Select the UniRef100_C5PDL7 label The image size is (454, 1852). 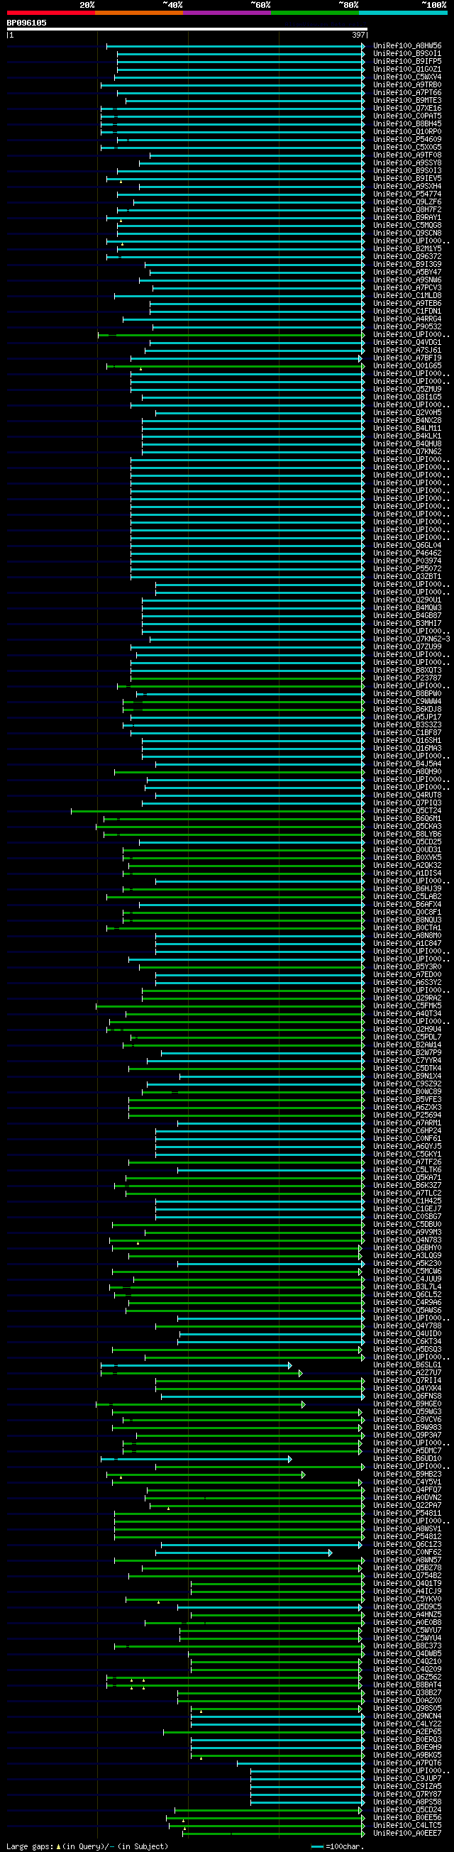click(x=407, y=1037)
